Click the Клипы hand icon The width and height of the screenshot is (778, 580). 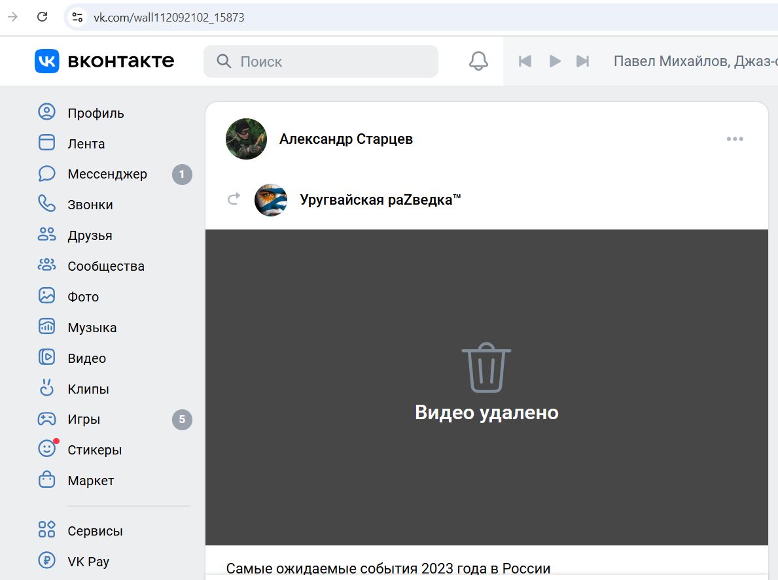coord(46,388)
